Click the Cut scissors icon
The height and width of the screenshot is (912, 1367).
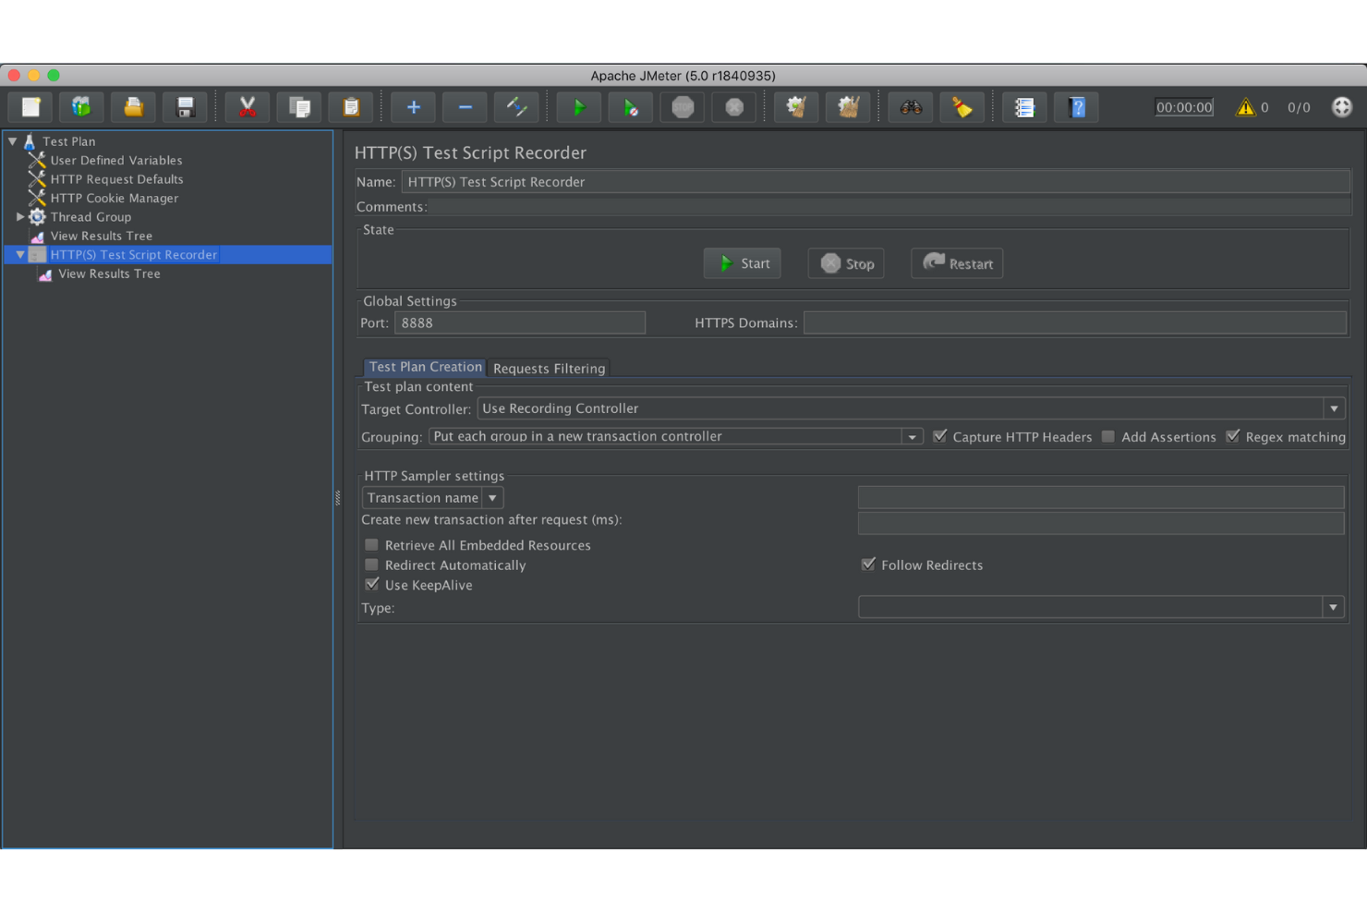click(248, 107)
